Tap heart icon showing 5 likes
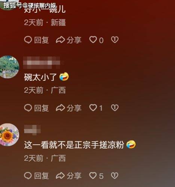Image resolution: width=175 pixels, height=187 pixels. pyautogui.click(x=93, y=175)
